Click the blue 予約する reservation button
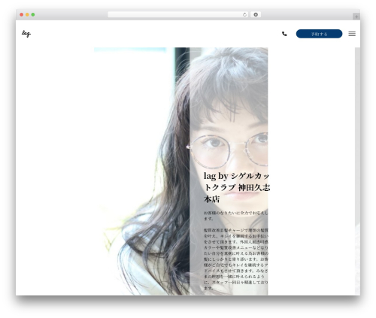Viewport: 376px width, 318px height. pyautogui.click(x=319, y=34)
